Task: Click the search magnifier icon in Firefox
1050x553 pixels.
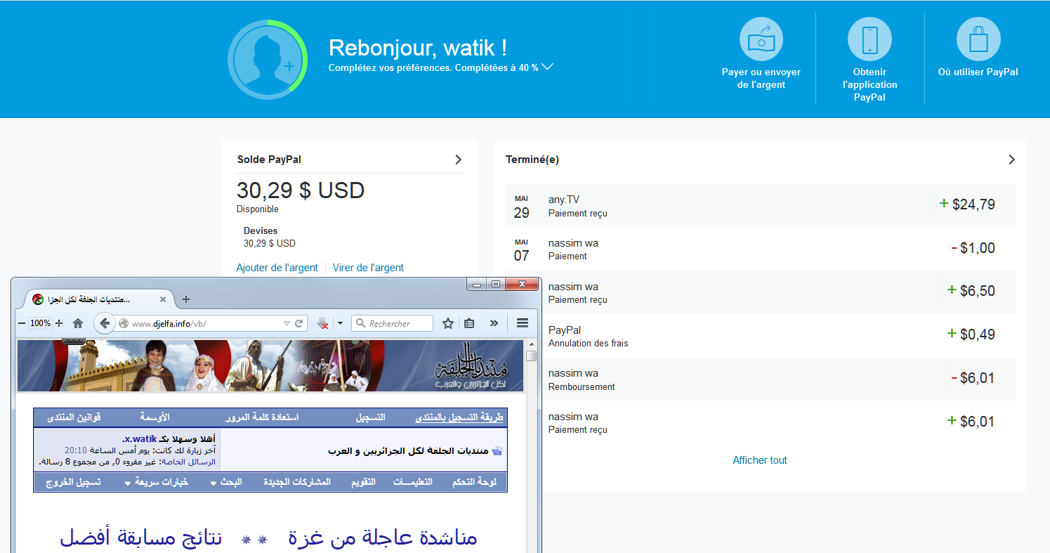Action: point(361,324)
